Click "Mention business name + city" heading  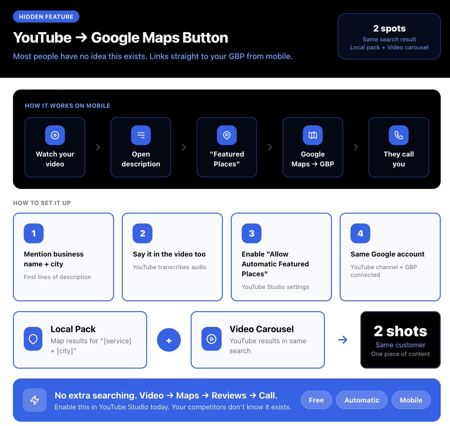click(x=54, y=259)
